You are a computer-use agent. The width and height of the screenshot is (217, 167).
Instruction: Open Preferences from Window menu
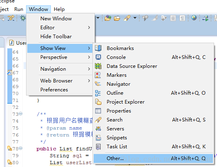60,90
